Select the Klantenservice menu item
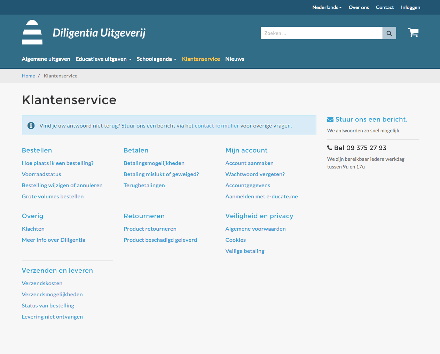Image resolution: width=440 pixels, height=354 pixels. (x=201, y=59)
